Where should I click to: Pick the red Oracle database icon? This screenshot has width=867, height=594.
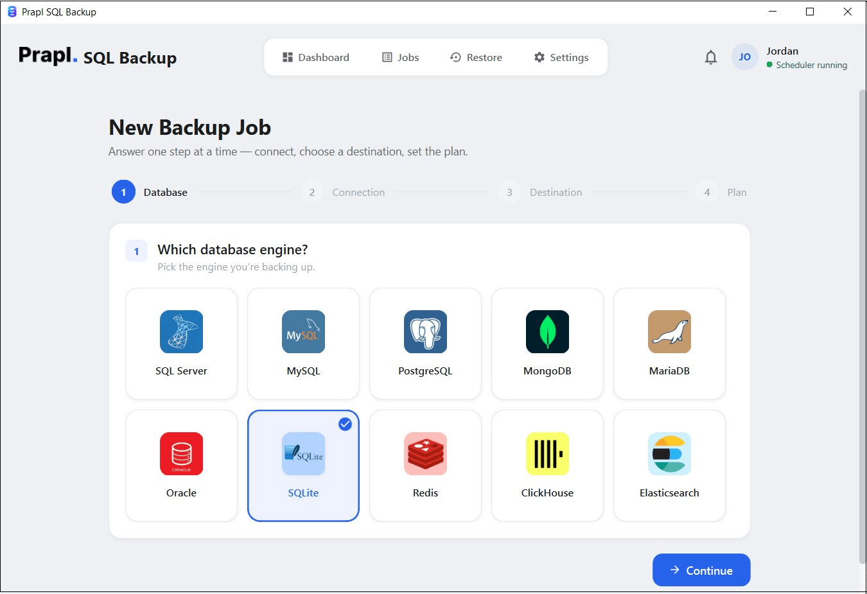click(x=181, y=453)
